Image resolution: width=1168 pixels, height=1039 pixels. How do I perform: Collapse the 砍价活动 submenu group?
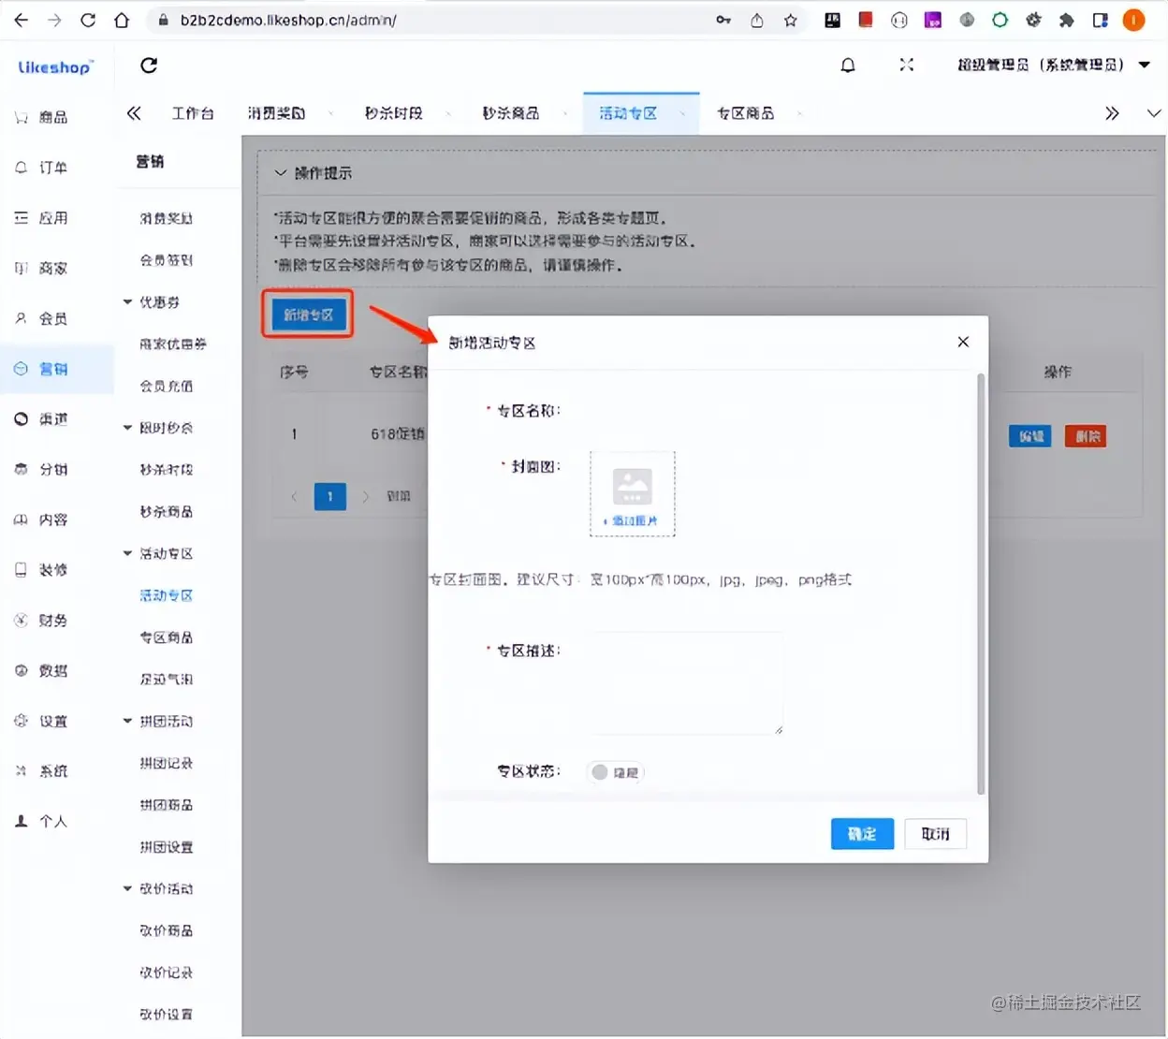(x=128, y=888)
